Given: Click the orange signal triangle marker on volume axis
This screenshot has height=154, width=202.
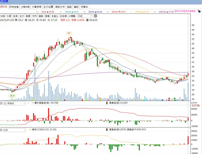Looking at the screenshot, I should [x=100, y=99].
